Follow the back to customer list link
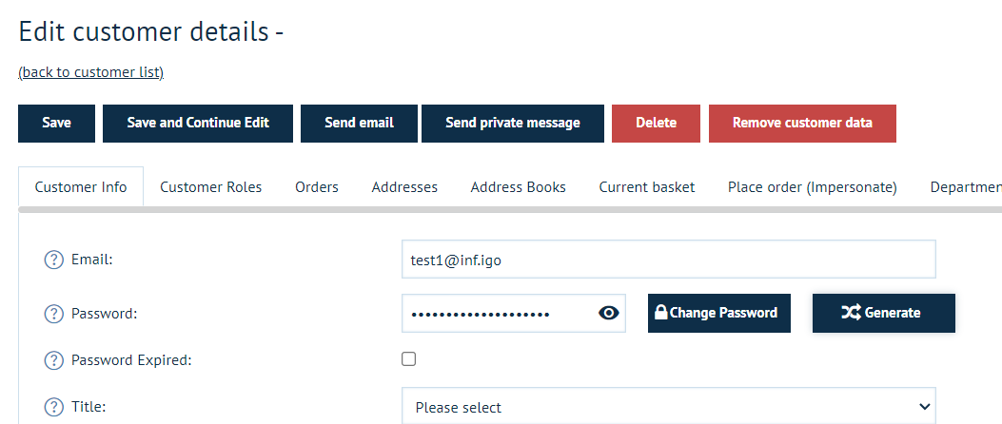Viewport: 1002px width, 424px height. coord(90,72)
